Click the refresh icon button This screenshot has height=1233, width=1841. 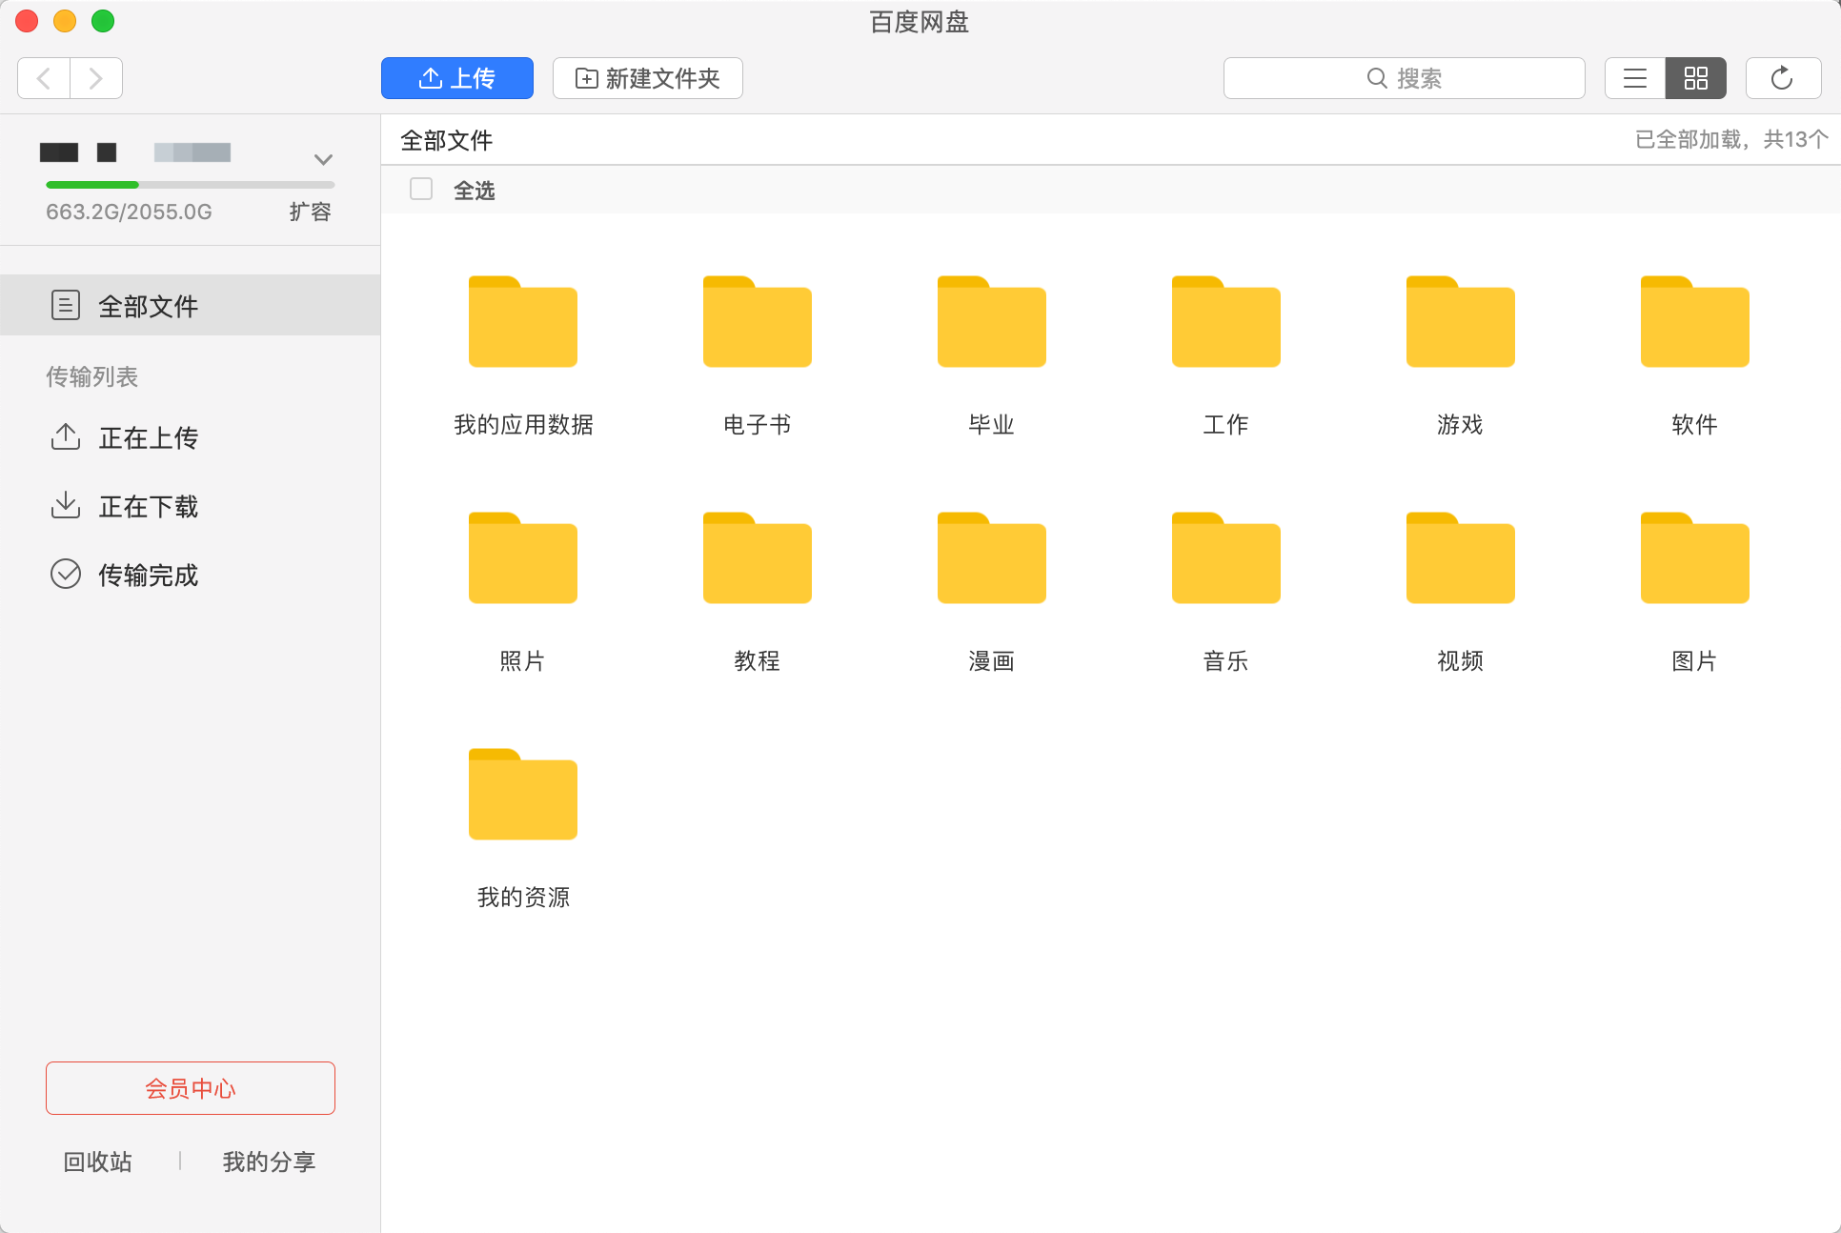(x=1782, y=78)
